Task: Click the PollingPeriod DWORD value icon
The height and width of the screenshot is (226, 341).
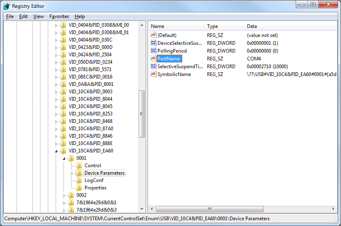Action: 153,51
